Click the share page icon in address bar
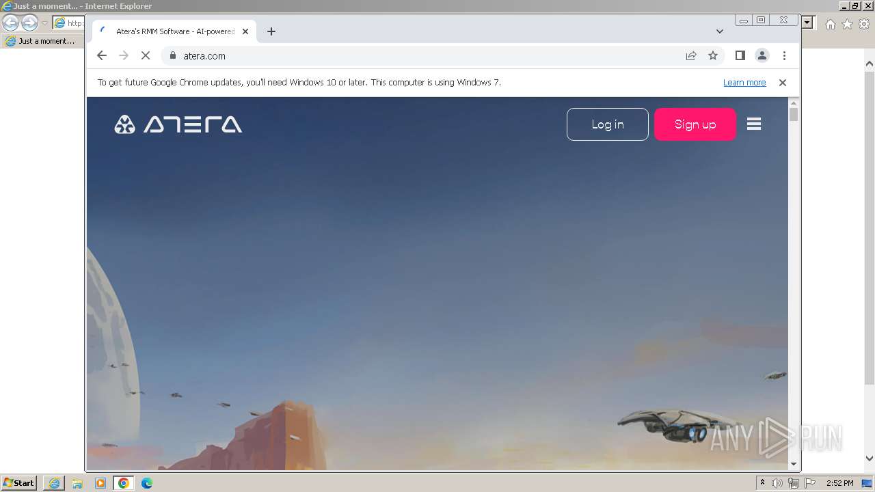 [691, 56]
